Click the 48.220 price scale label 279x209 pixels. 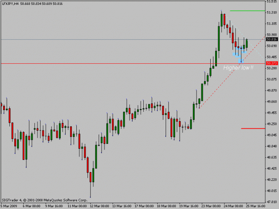272,180
